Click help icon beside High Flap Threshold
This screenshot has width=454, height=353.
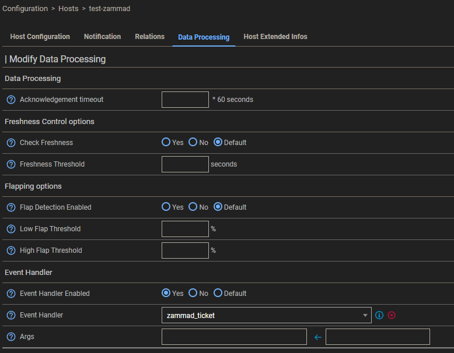pos(11,250)
